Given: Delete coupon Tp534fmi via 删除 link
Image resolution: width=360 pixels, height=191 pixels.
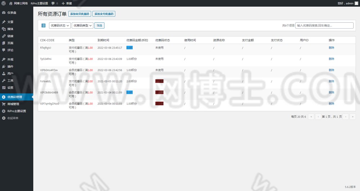Looking at the screenshot, I should coord(331,59).
